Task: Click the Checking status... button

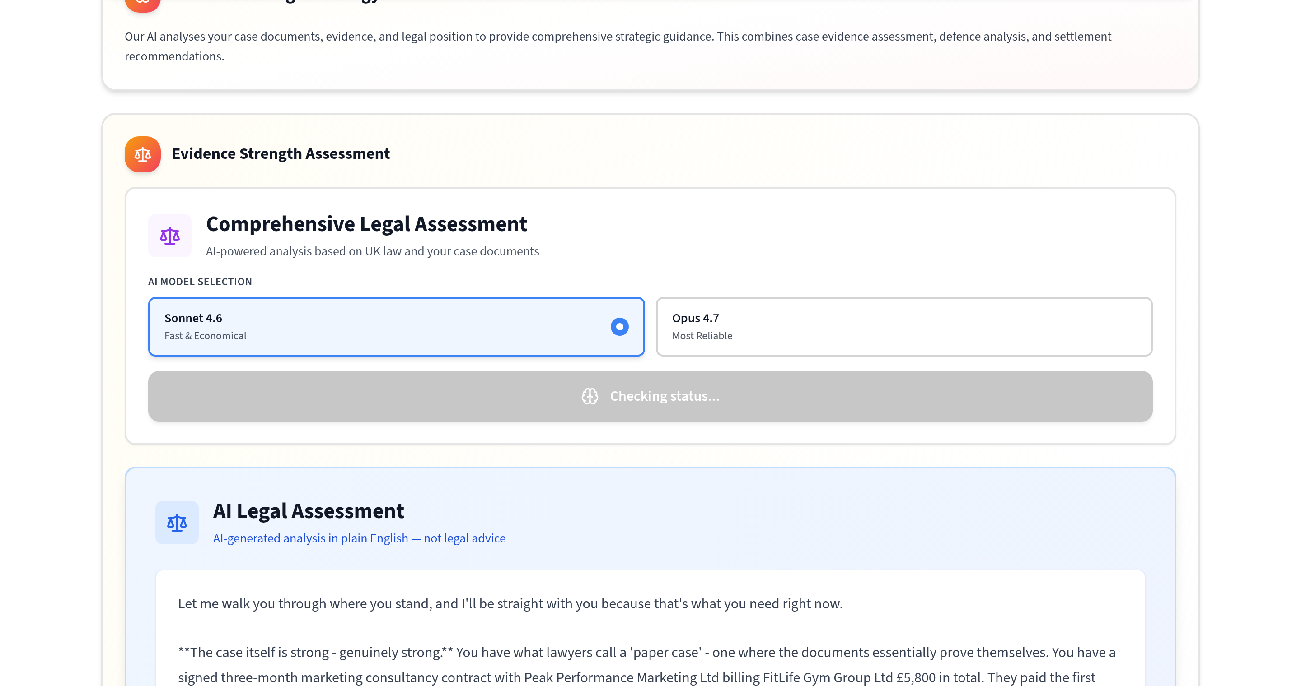Action: tap(650, 396)
